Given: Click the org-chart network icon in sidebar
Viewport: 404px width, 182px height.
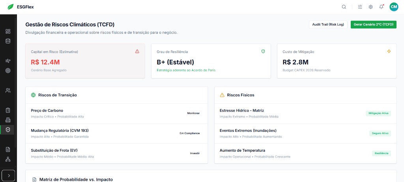Looking at the screenshot, I should pyautogui.click(x=8, y=159).
